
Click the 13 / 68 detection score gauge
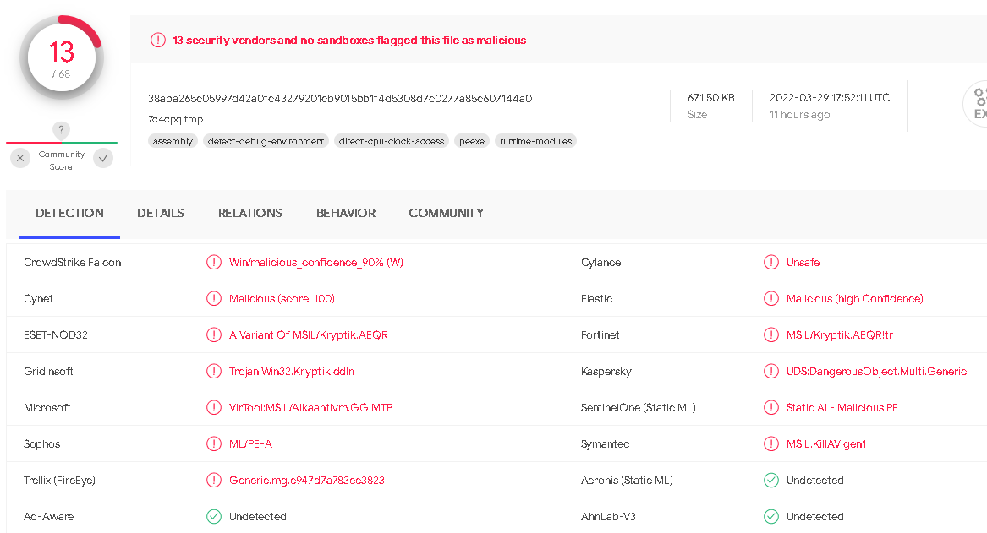[61, 57]
